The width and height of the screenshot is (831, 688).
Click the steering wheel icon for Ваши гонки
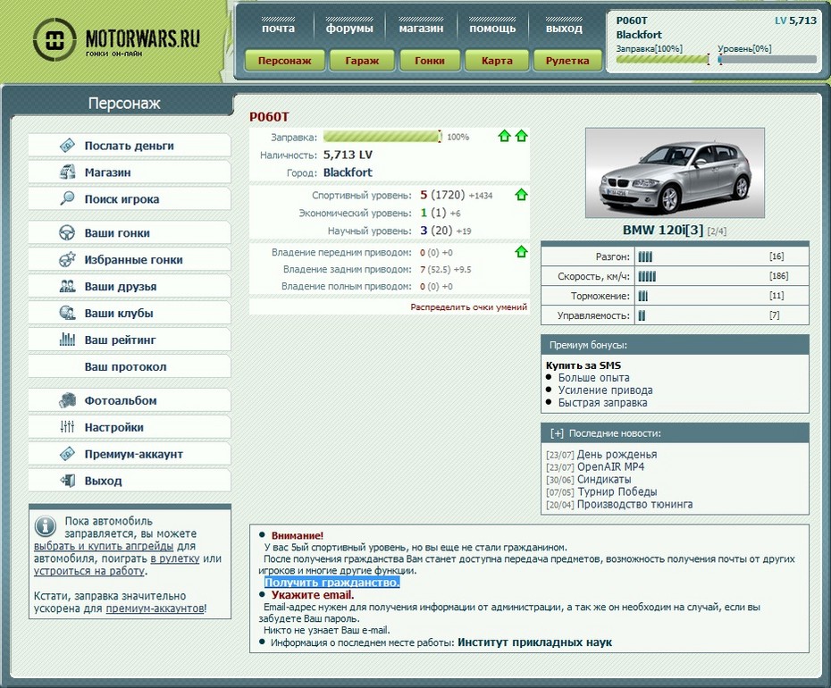coord(67,232)
